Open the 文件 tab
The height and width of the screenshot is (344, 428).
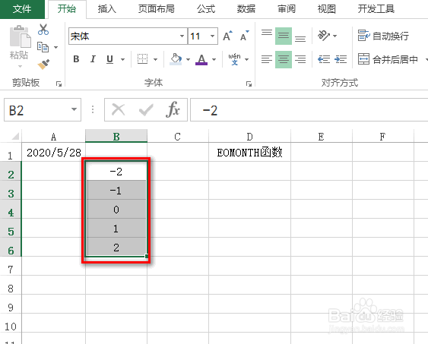tap(22, 9)
